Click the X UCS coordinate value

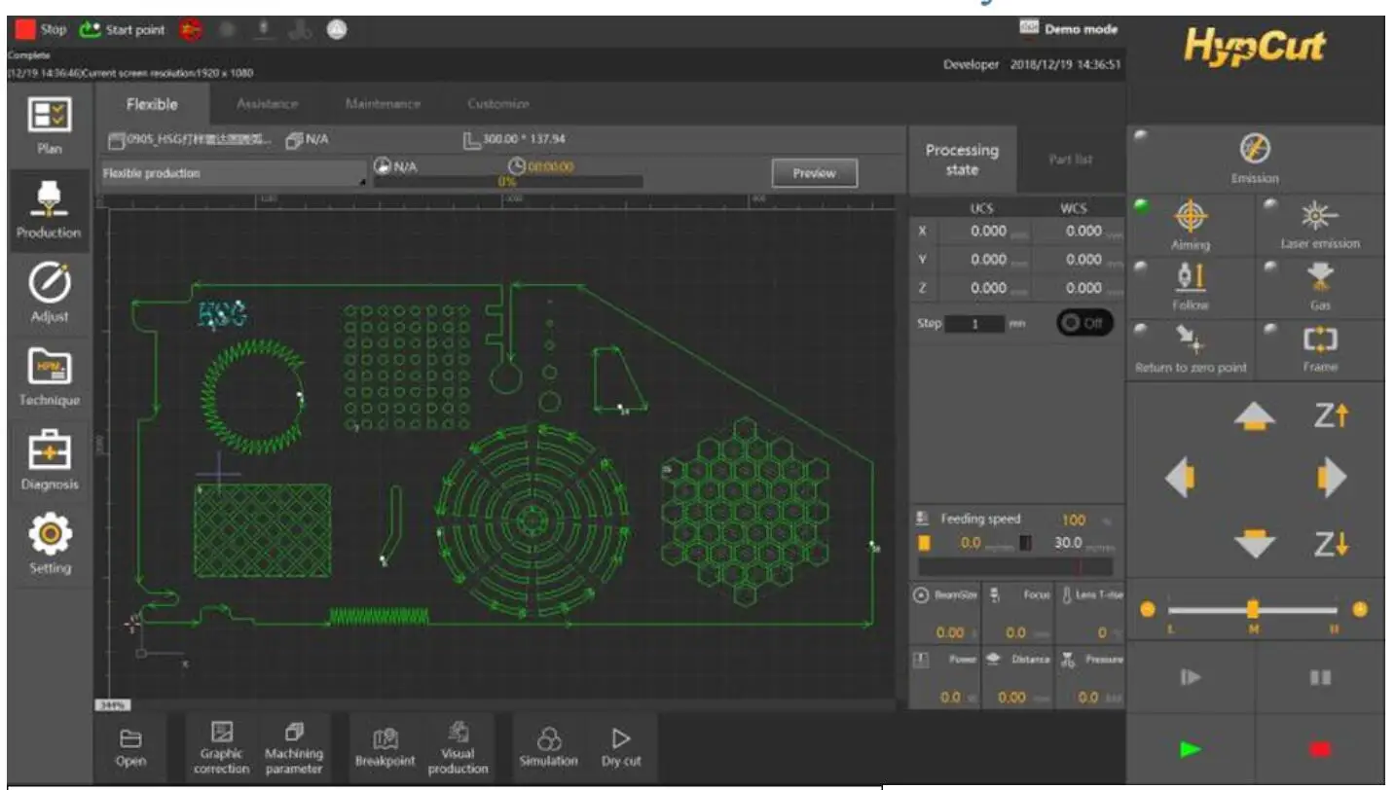(987, 232)
